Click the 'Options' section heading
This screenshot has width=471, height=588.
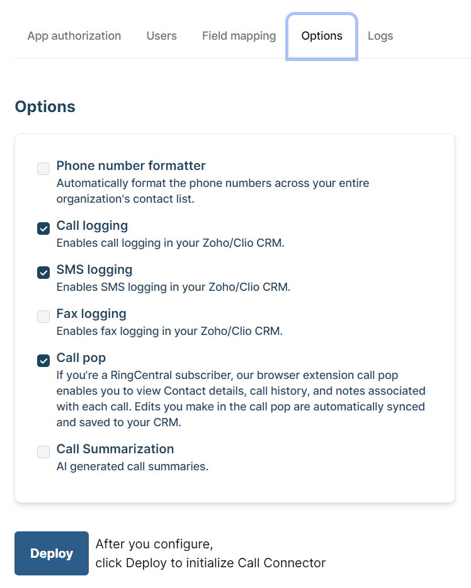45,106
